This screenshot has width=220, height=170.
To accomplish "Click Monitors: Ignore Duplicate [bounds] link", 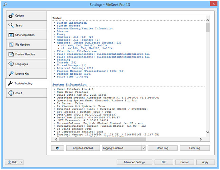I will coord(89,43).
